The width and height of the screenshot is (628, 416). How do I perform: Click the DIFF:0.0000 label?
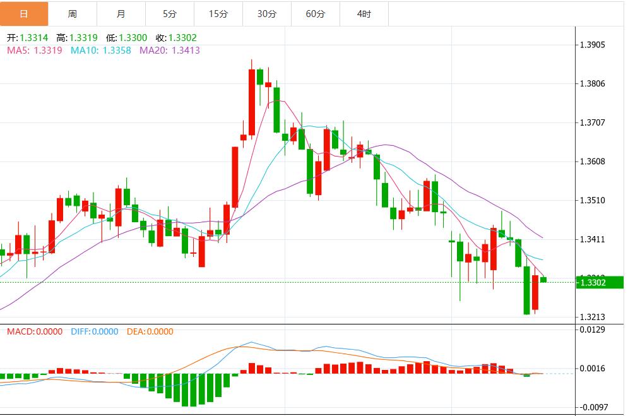coord(95,331)
